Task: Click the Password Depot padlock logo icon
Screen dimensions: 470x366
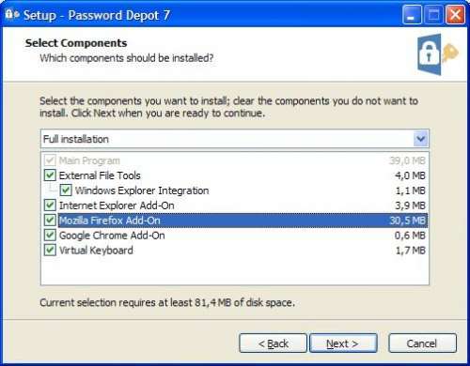Action: coord(438,54)
